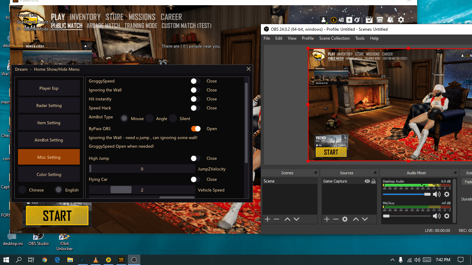Move the scene down in the Scenes panel
This screenshot has width=472, height=265.
pos(296,219)
